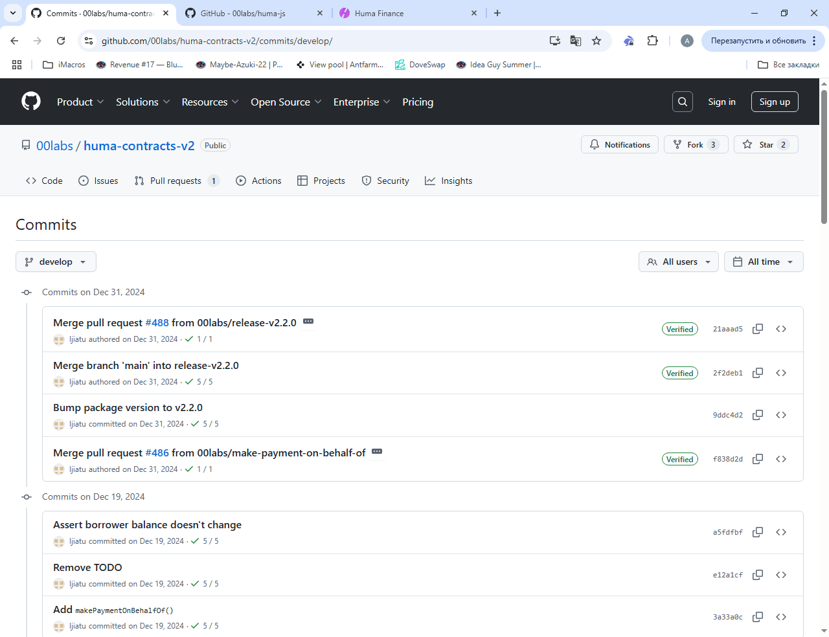Image resolution: width=829 pixels, height=637 pixels.
Task: Copy full SHA for commit f838d2d
Action: tap(758, 459)
